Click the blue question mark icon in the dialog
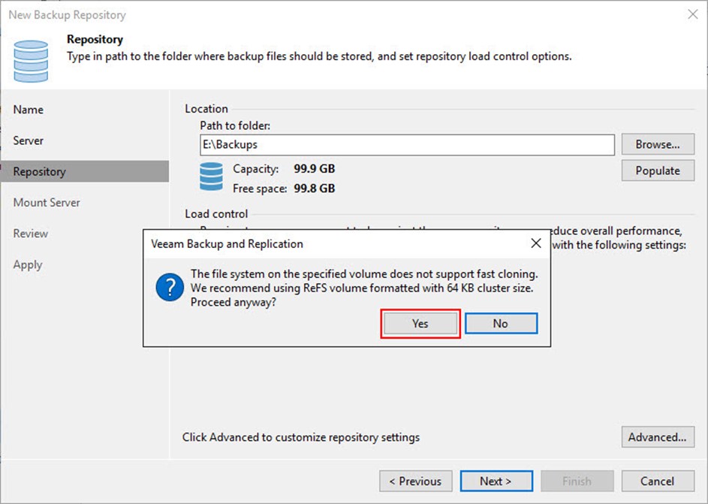The width and height of the screenshot is (708, 504). coord(168,287)
